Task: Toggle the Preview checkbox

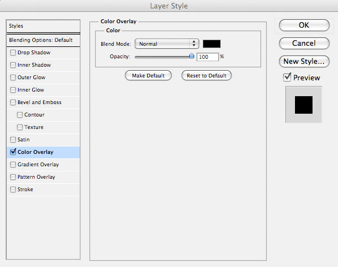Action: [x=287, y=77]
